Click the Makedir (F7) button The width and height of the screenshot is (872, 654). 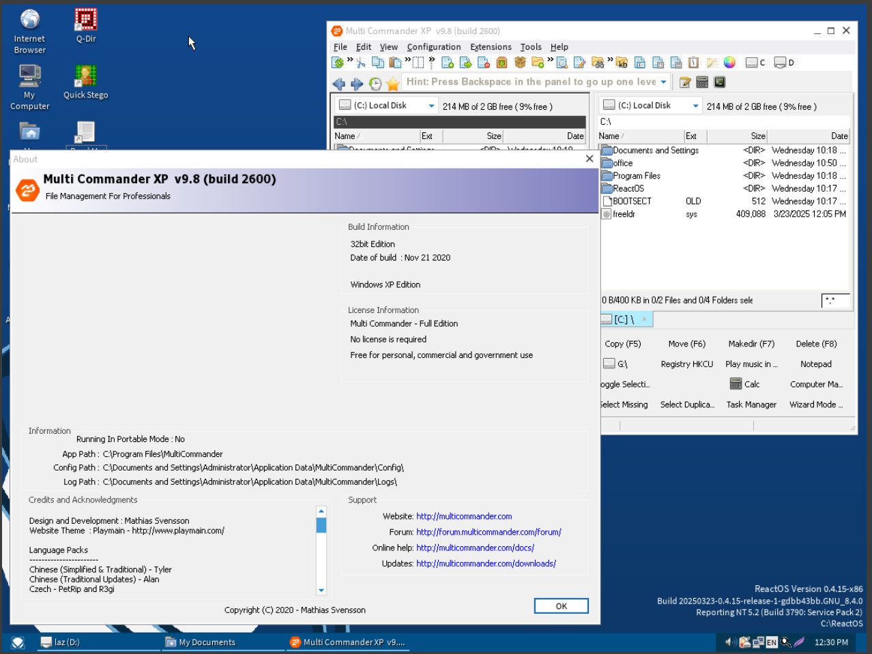751,344
